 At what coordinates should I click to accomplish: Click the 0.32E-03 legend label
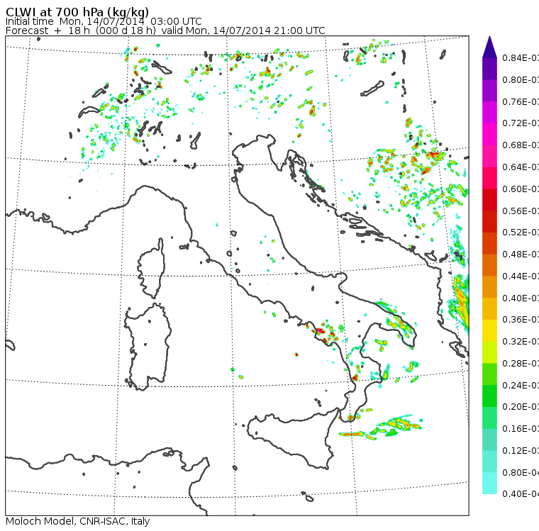pyautogui.click(x=521, y=342)
